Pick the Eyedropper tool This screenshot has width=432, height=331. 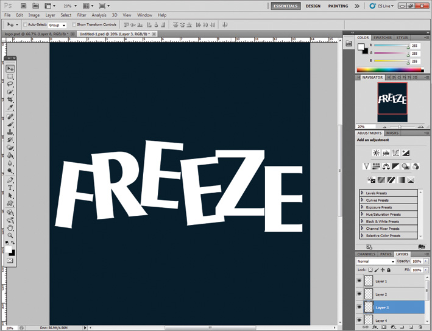pyautogui.click(x=10, y=107)
